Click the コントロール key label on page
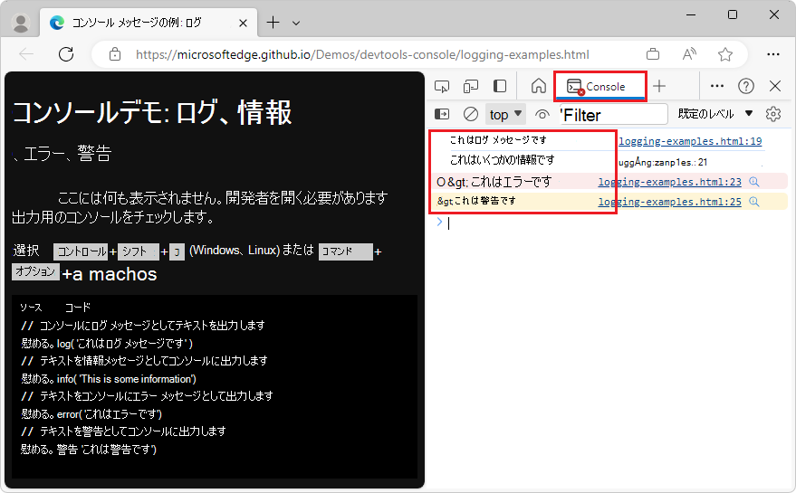Image resolution: width=796 pixels, height=493 pixels. 81,251
